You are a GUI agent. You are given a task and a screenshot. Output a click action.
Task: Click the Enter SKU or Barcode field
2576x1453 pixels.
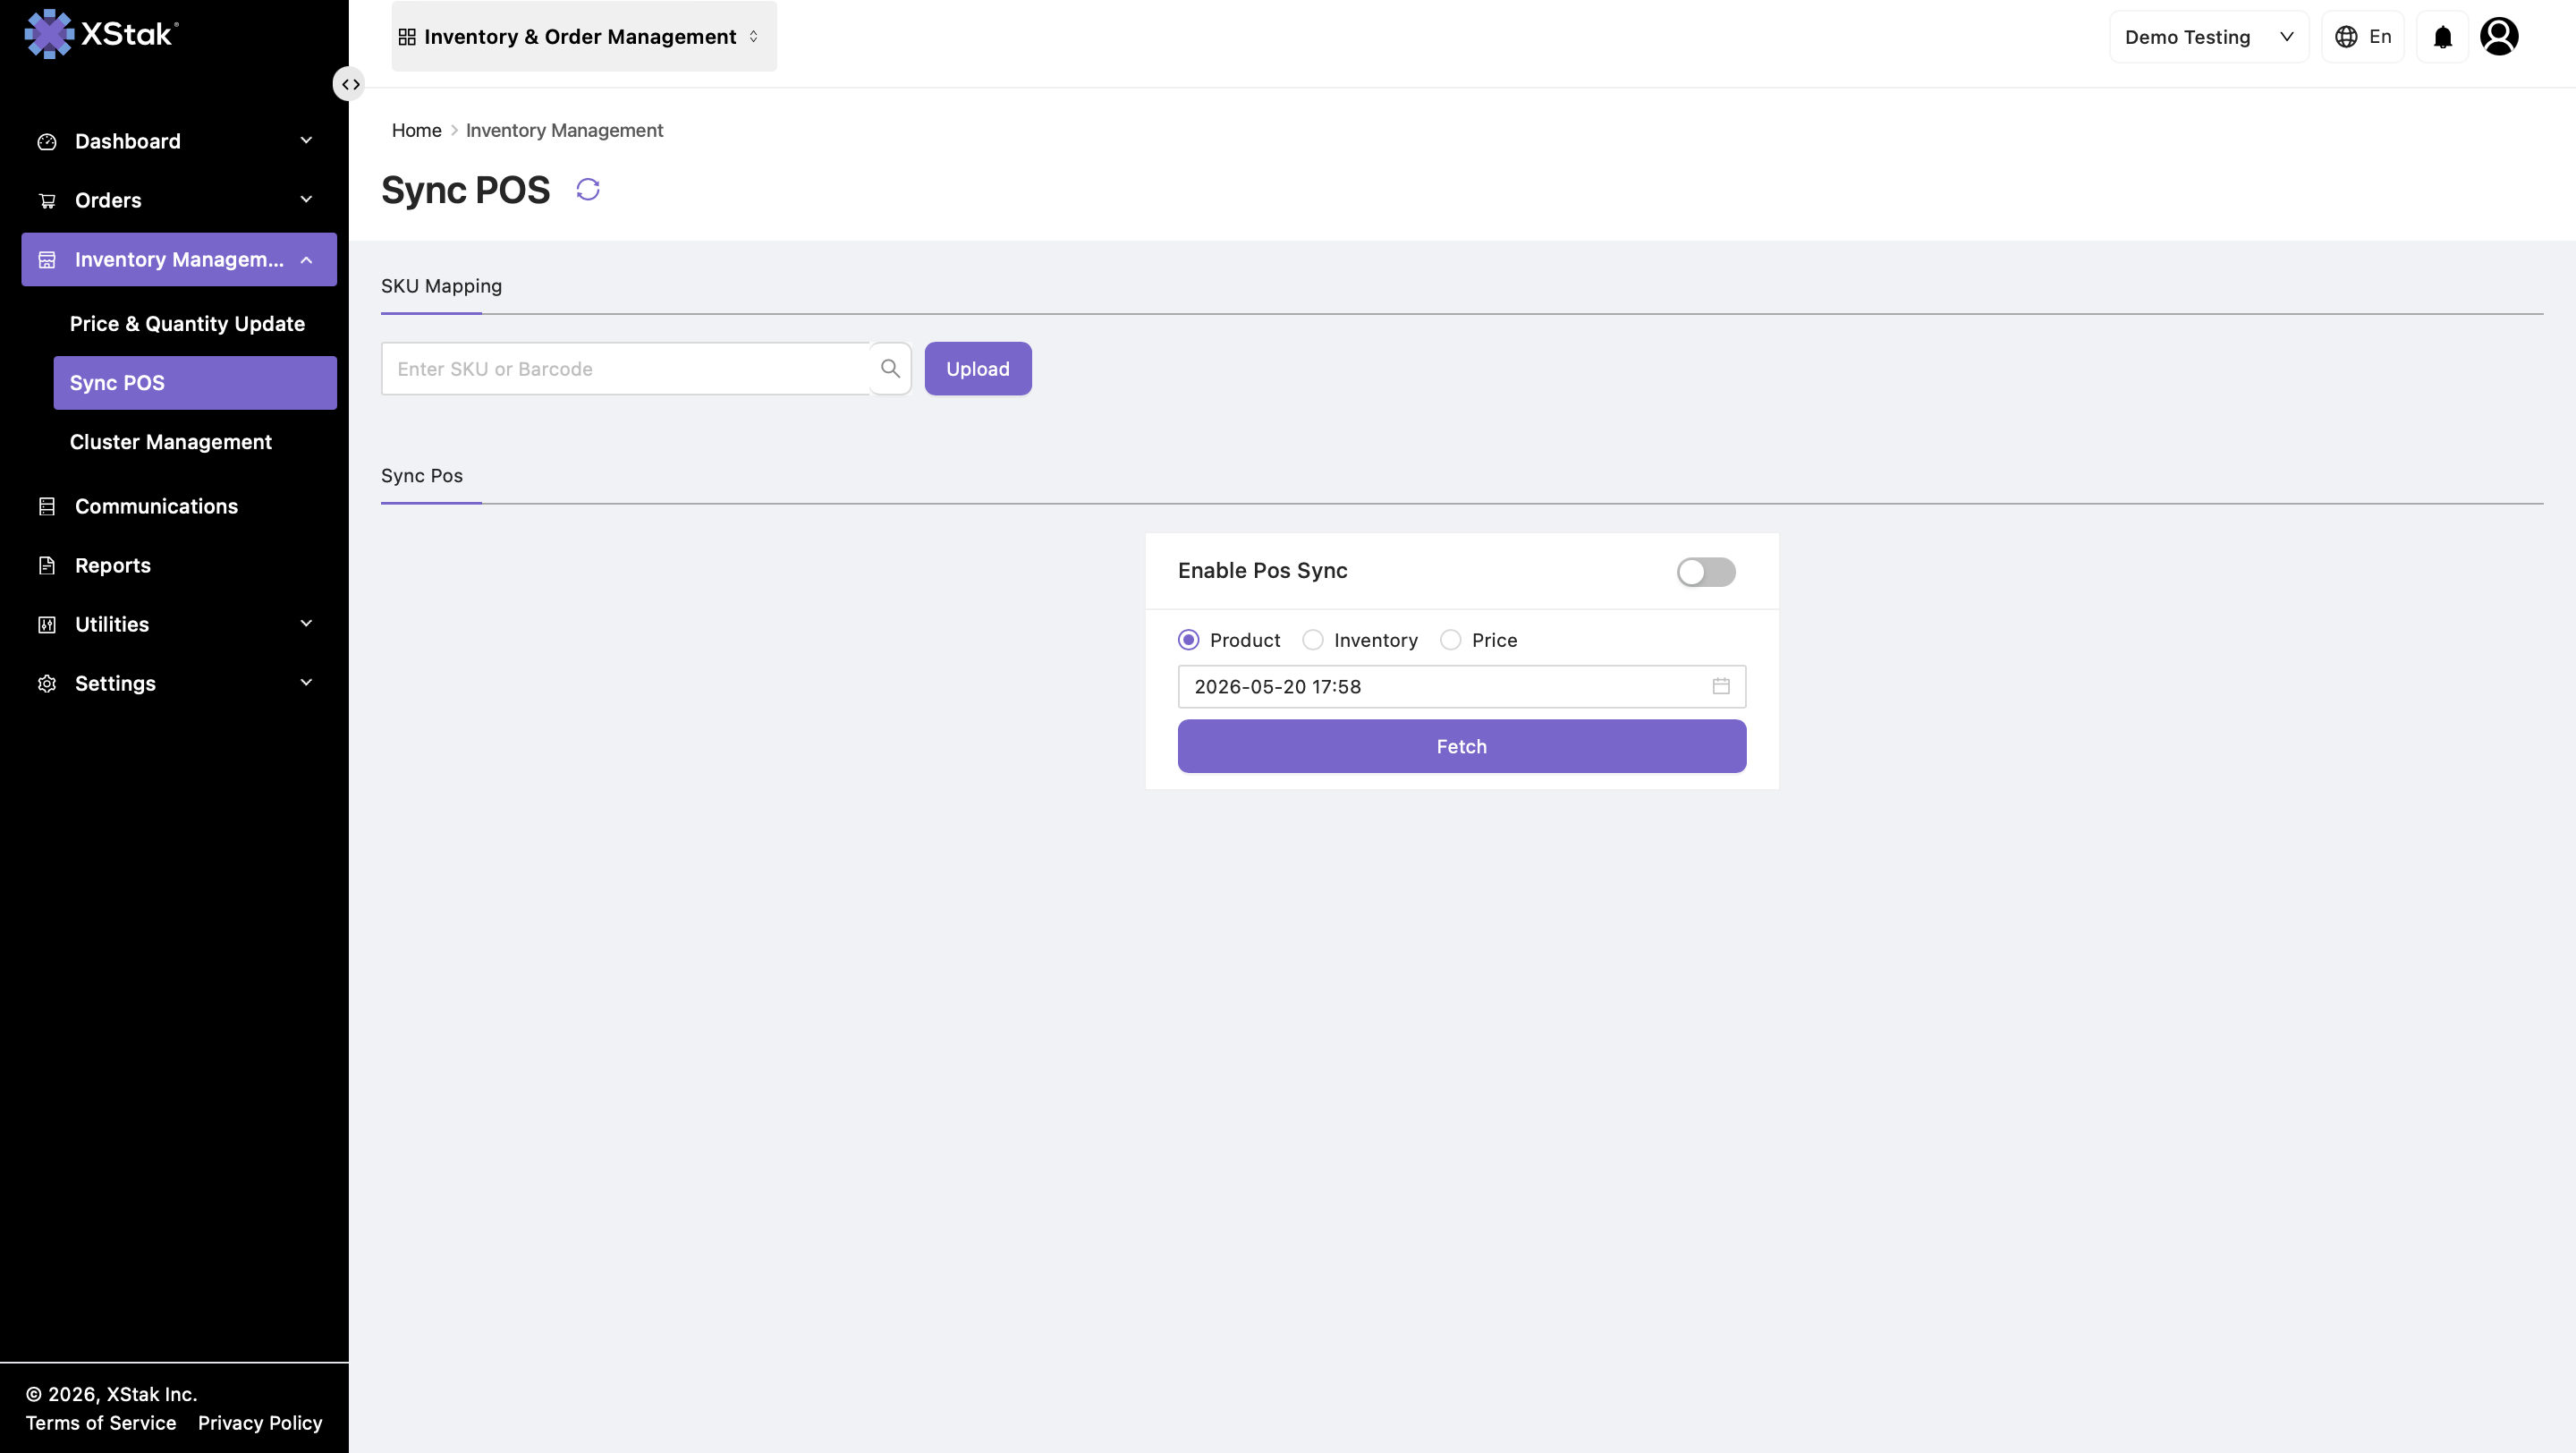tap(626, 368)
